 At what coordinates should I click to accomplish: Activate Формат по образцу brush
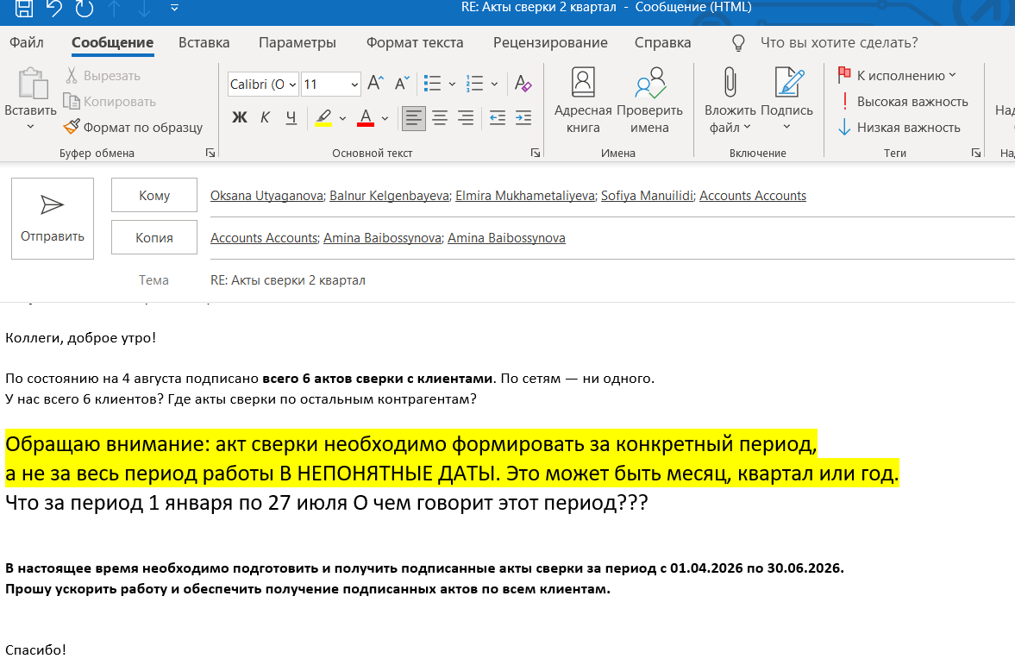133,128
